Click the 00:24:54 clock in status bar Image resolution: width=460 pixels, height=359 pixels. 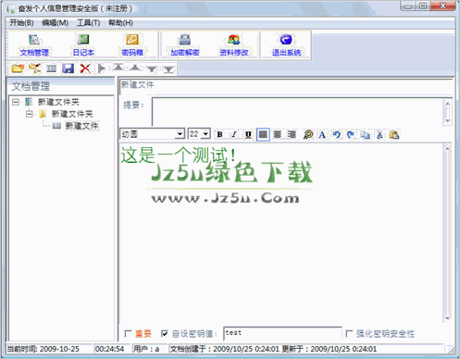click(112, 349)
